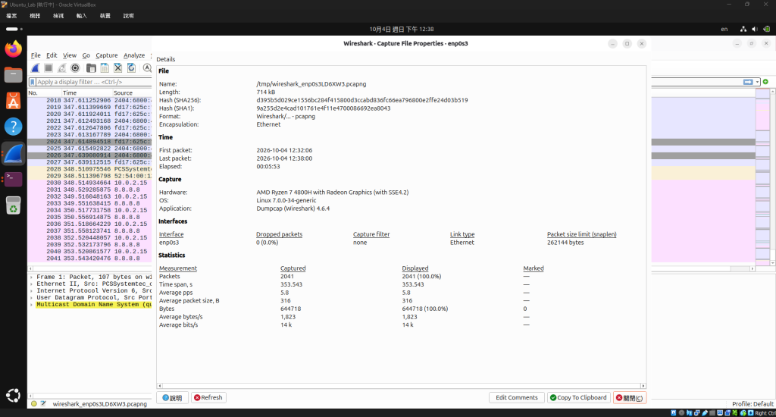The height and width of the screenshot is (417, 776).
Task: Find a packet with the magnifier icon
Action: pos(148,68)
